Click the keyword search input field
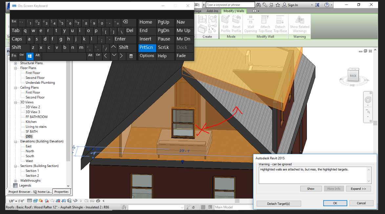The image size is (385, 214). point(230,5)
